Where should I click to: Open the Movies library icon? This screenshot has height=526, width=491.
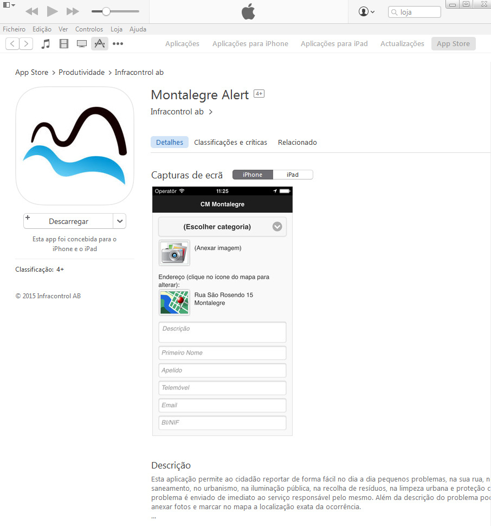[64, 44]
